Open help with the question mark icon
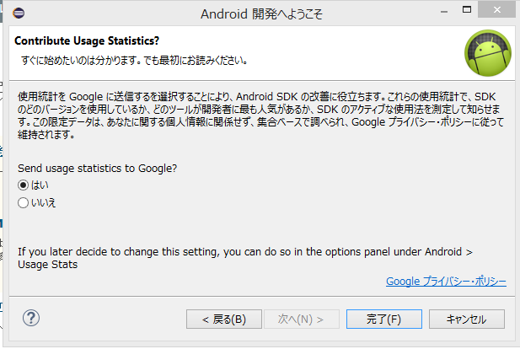 pyautogui.click(x=31, y=318)
